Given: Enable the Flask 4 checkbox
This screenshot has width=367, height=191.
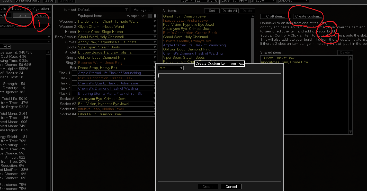Looking at the screenshot, I should tap(75, 88).
